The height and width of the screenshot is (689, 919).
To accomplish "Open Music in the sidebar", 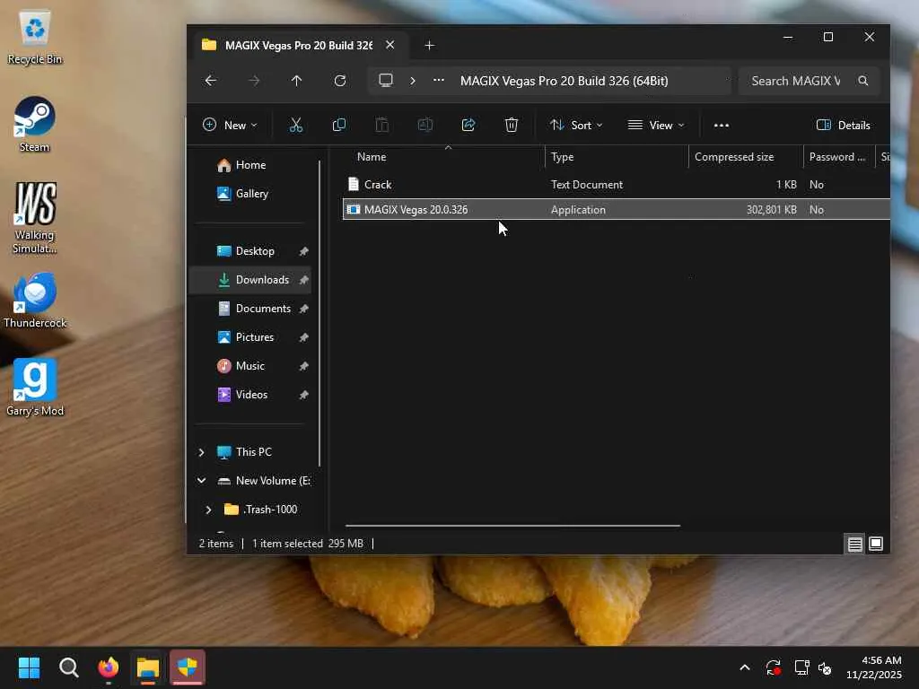I will point(250,366).
